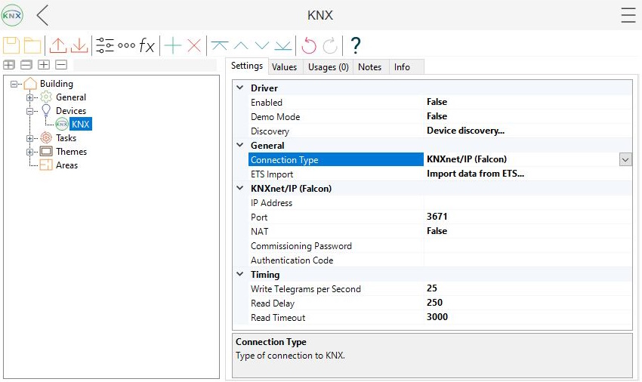Select Themes in the tree
Screen dimensions: 642x382
[71, 152]
